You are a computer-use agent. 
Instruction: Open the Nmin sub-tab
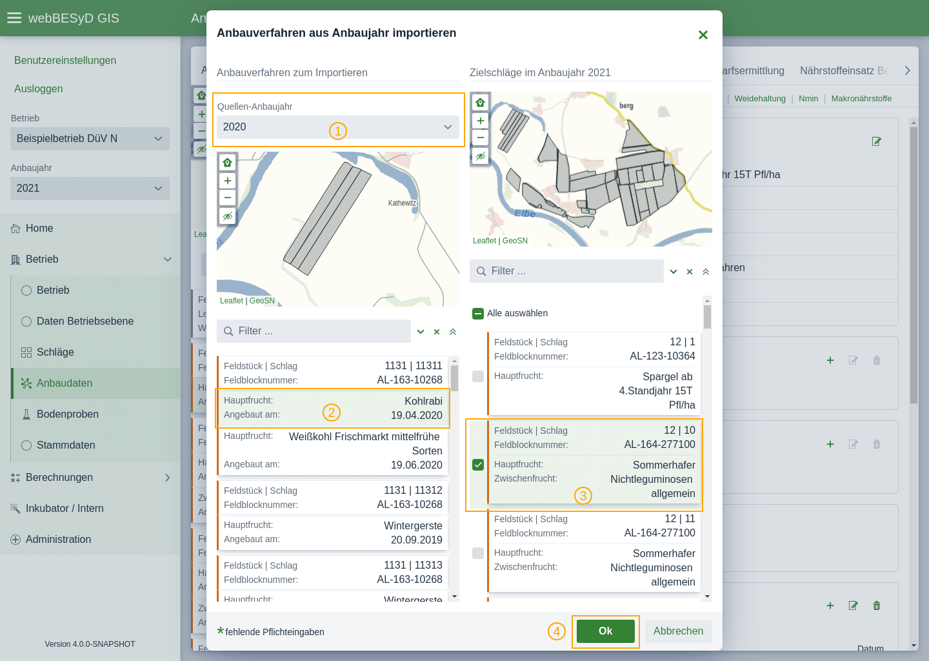coord(808,99)
